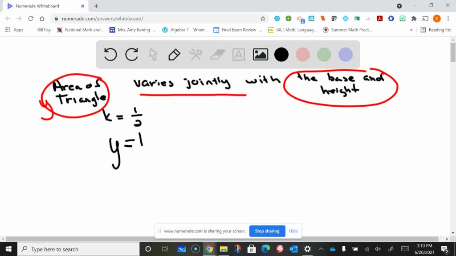
Task: Click the Stop sharing button
Action: click(x=267, y=231)
